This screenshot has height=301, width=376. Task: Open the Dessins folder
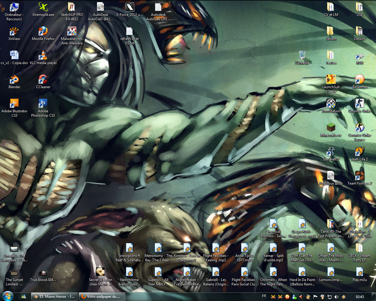coord(360,34)
